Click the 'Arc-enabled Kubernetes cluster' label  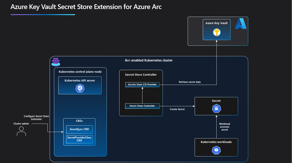coord(148,60)
